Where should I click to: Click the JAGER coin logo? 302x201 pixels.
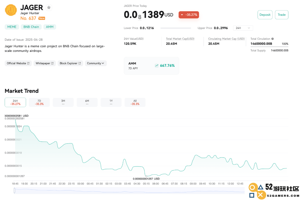coord(11,10)
